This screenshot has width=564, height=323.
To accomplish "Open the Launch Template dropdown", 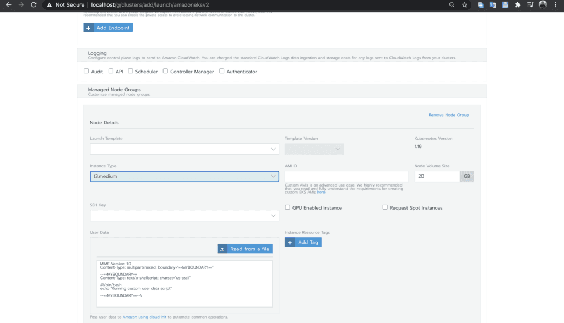I will [184, 149].
